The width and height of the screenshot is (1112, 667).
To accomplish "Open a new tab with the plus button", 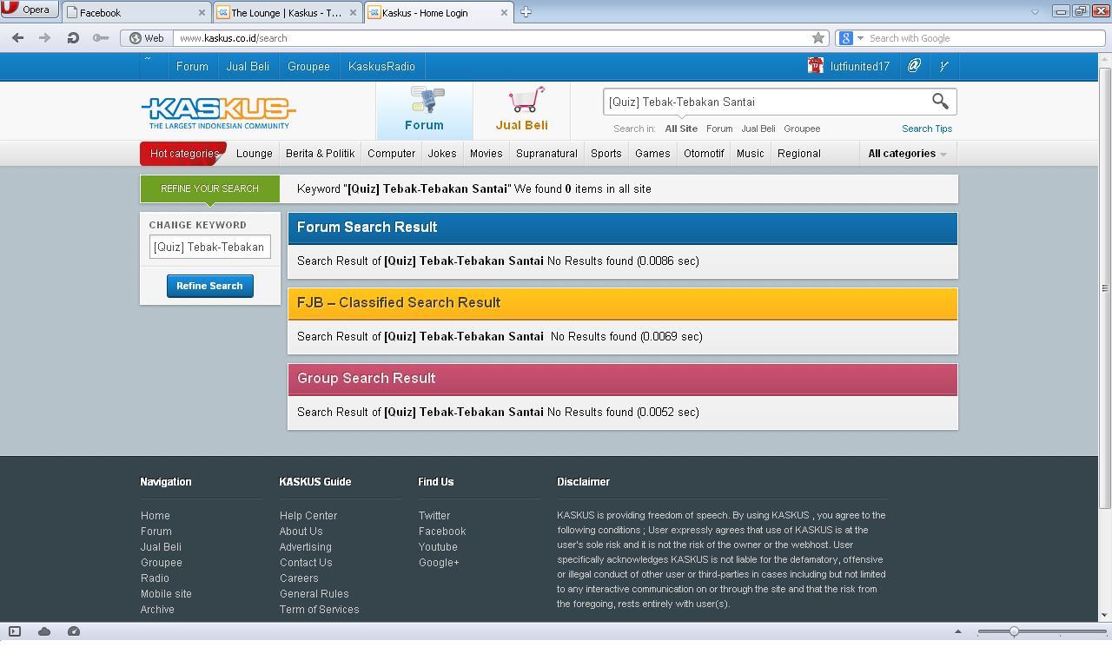I will tap(526, 12).
